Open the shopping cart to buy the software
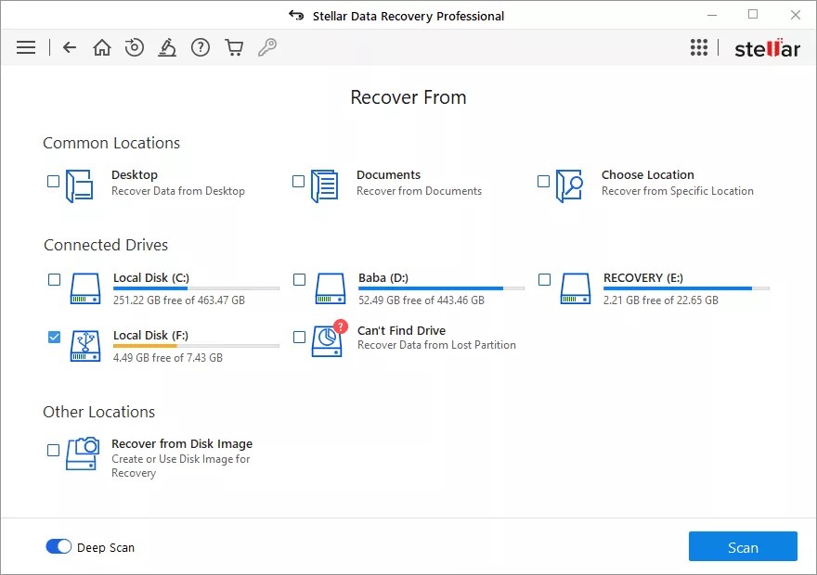 point(234,46)
